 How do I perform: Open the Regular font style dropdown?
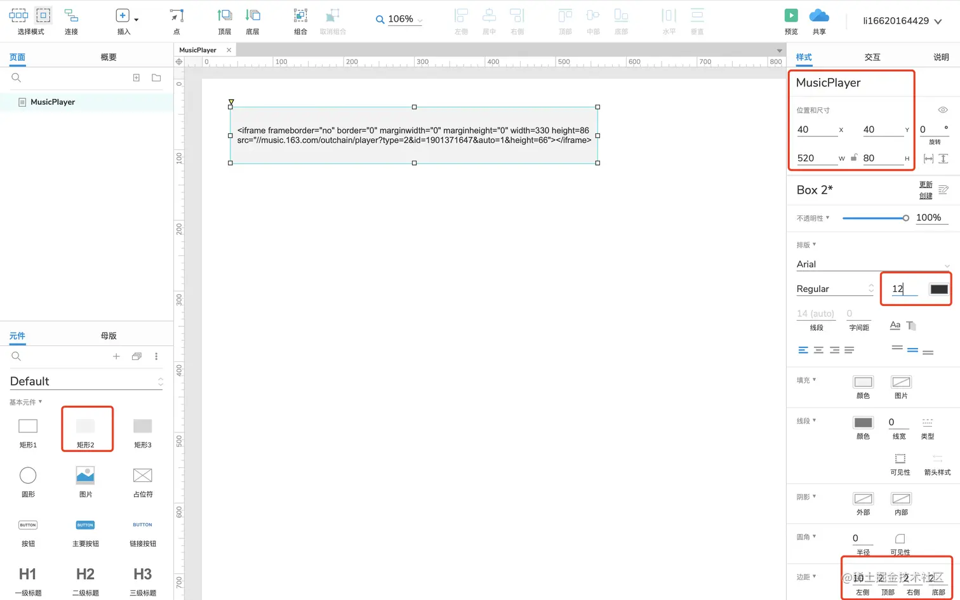(x=835, y=289)
